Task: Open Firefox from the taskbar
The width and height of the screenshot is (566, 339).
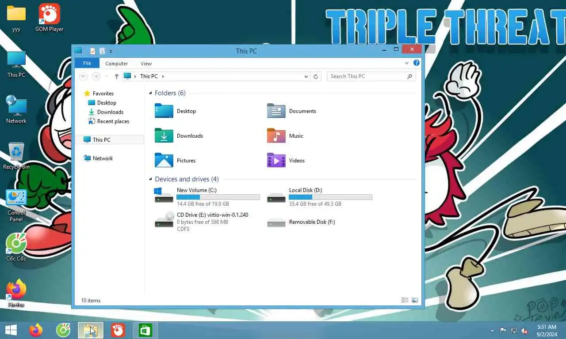Action: pyautogui.click(x=36, y=330)
